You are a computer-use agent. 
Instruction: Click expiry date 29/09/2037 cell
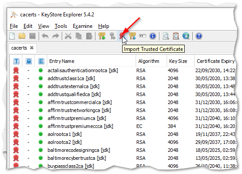215,142
